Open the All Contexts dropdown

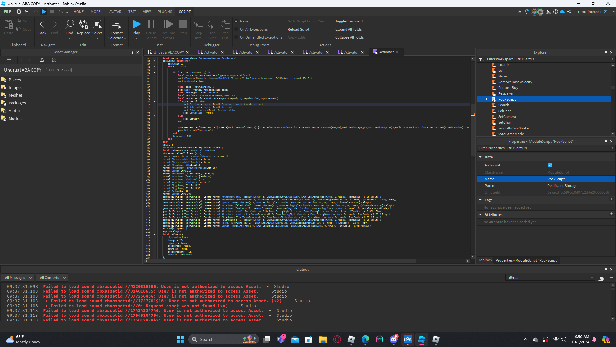(x=52, y=278)
